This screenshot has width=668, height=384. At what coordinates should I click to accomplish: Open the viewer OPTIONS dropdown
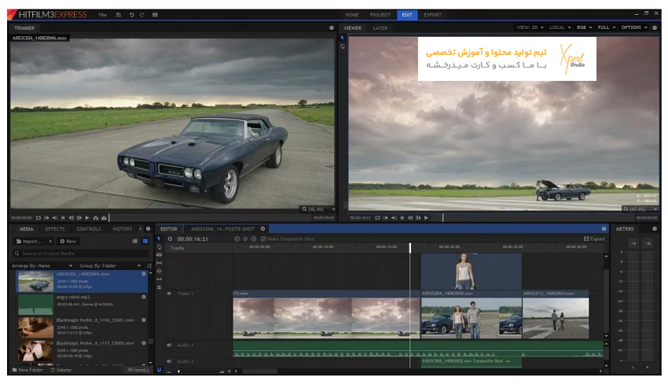(634, 27)
